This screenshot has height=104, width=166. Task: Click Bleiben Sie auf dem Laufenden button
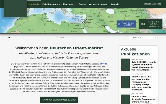click(x=151, y=24)
